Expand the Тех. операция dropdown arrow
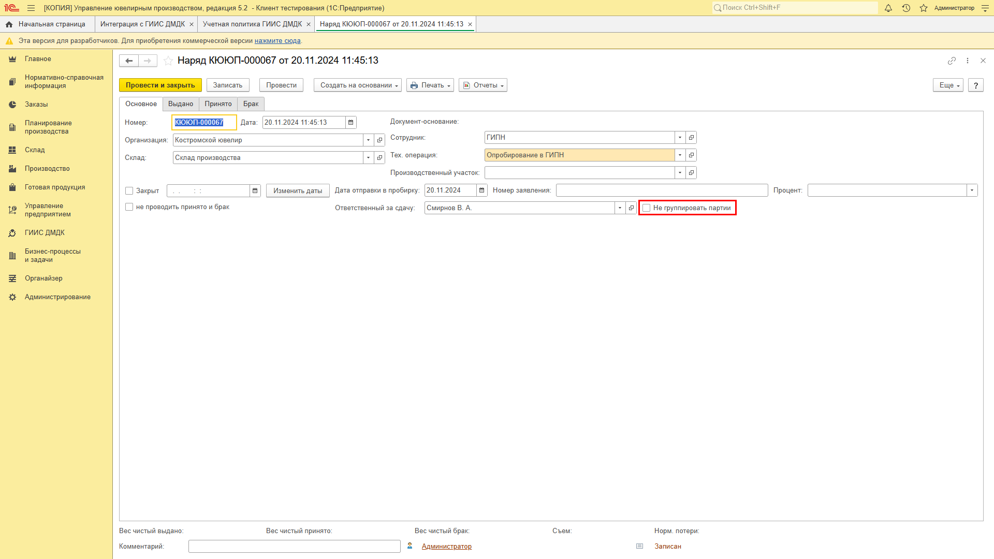Viewport: 994px width, 559px height. pos(680,155)
